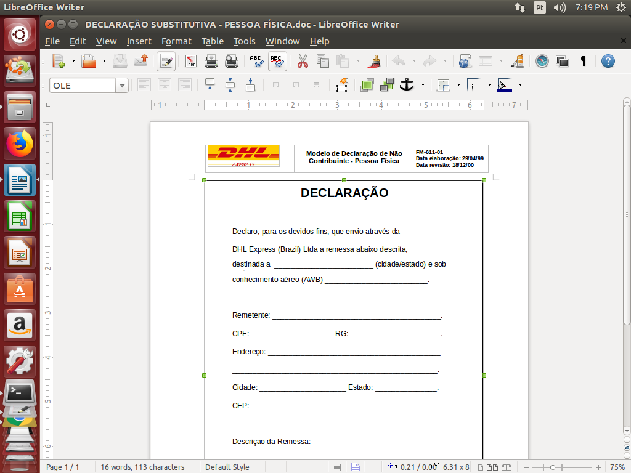
Task: Click the Insert Table icon
Action: (x=486, y=61)
